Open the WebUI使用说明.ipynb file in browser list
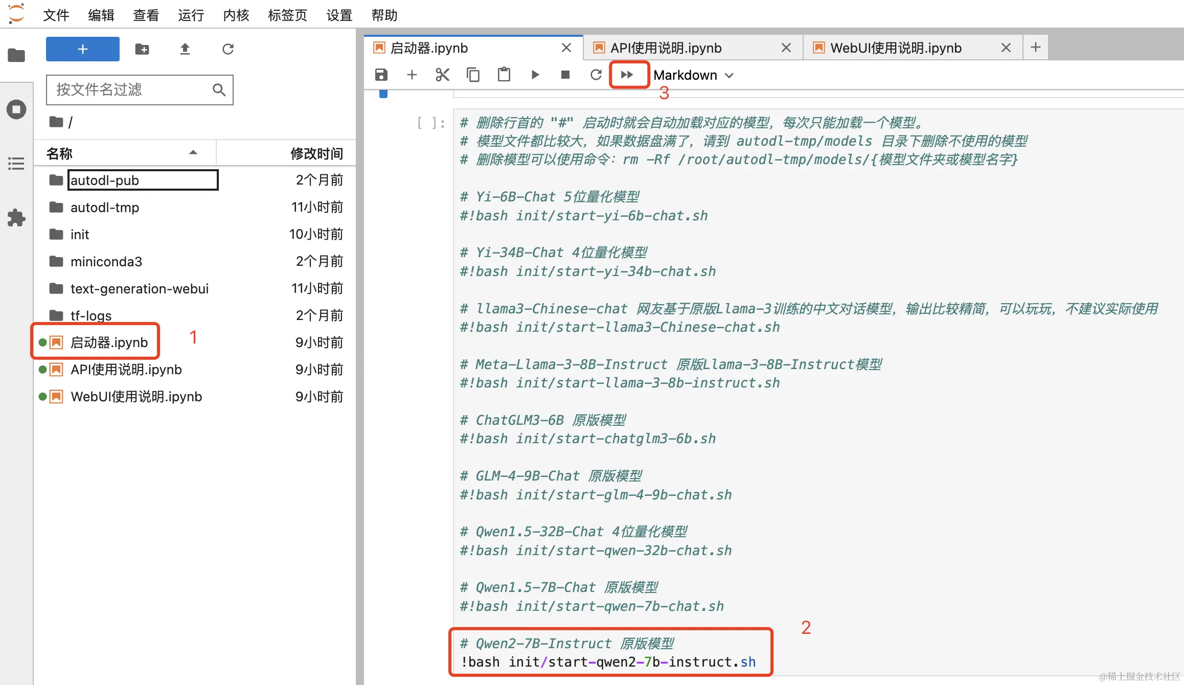Viewport: 1184px width, 685px height. click(x=136, y=397)
